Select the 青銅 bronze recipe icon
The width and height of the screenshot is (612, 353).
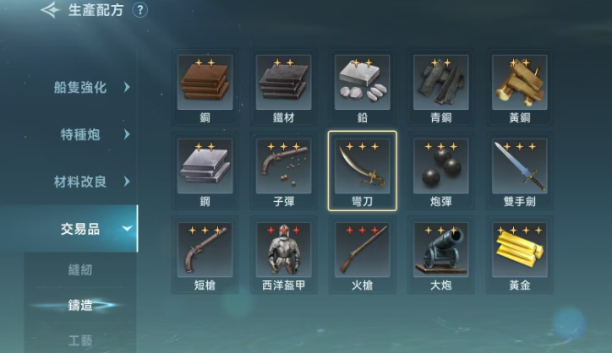(441, 82)
